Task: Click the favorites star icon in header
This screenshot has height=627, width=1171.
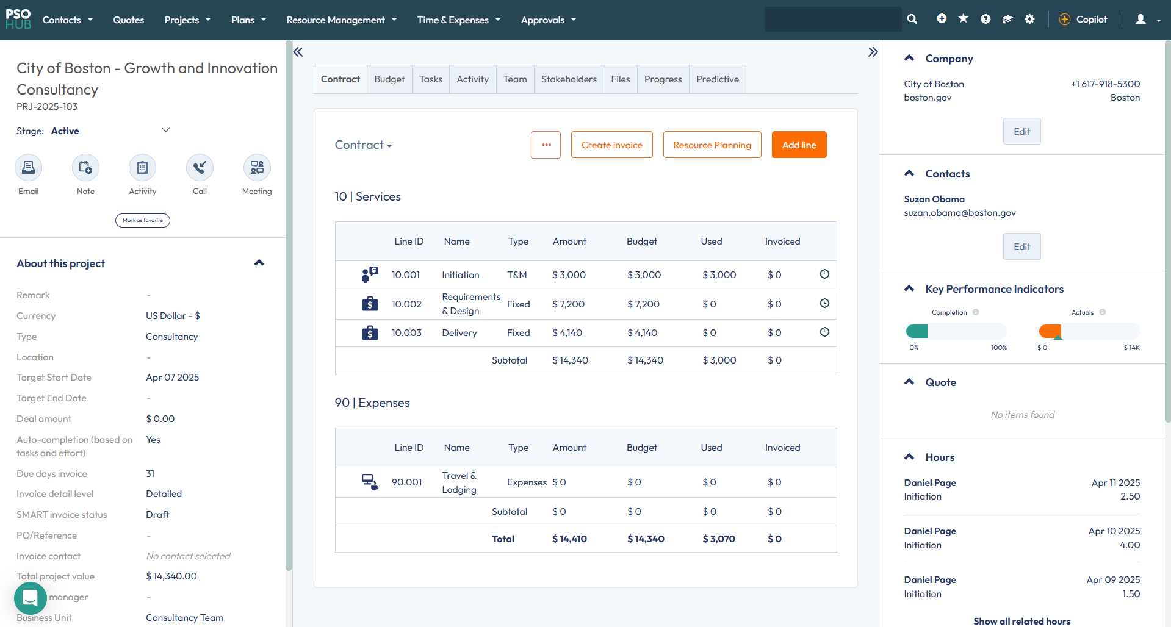Action: click(x=964, y=20)
